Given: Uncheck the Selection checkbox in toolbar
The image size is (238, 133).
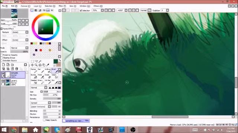Looking at the screenshot, I should click(81, 10).
